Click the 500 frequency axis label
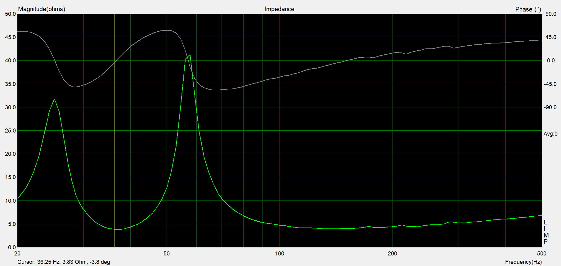 (x=541, y=254)
